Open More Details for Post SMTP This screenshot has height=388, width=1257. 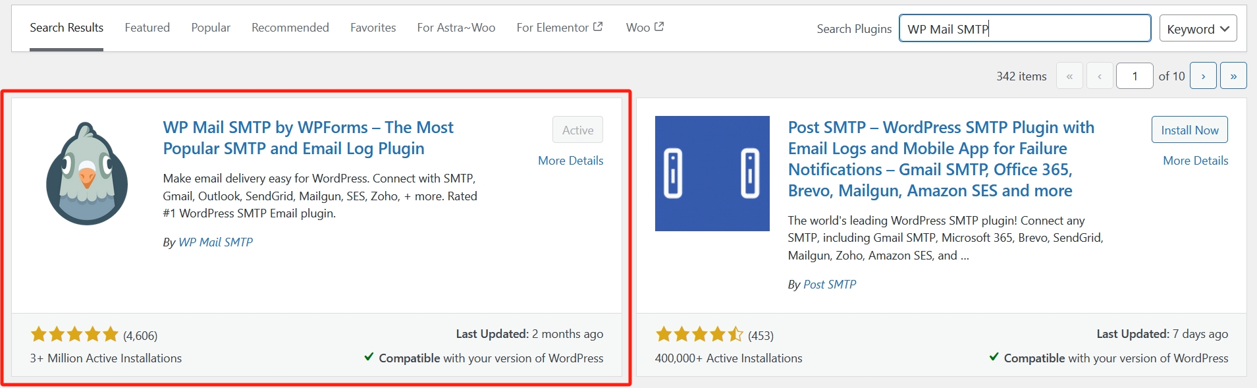click(x=1195, y=161)
